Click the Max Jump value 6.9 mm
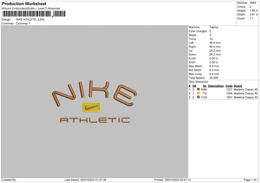 214,74
